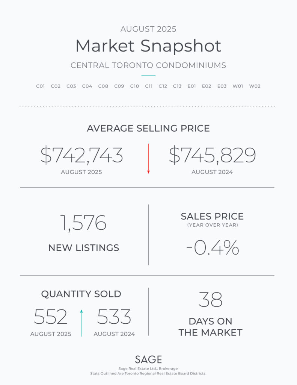Screen dimensions: 297x385
Task: Click the Average Selling Price heading
Action: [x=148, y=128]
